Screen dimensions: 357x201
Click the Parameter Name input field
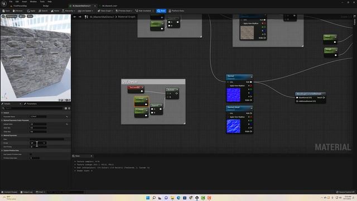pyautogui.click(x=38, y=117)
